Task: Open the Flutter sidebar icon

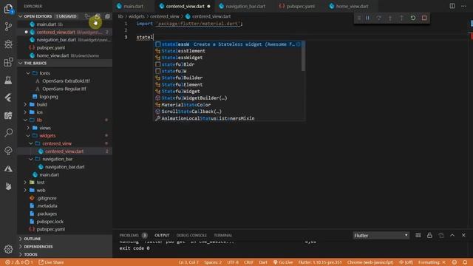Action: coord(8,98)
